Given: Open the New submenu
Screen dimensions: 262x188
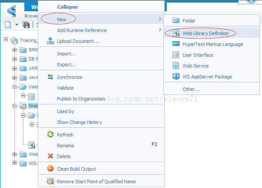Looking at the screenshot, I should [x=101, y=19].
